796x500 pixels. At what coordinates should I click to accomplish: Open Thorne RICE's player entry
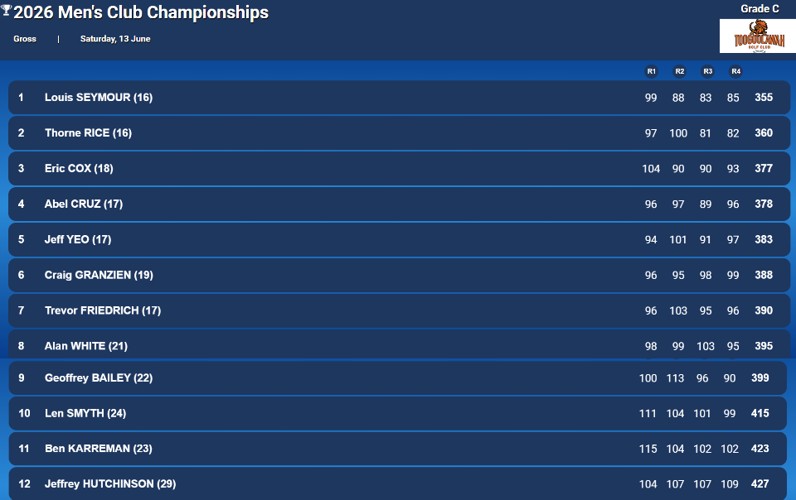pyautogui.click(x=399, y=132)
